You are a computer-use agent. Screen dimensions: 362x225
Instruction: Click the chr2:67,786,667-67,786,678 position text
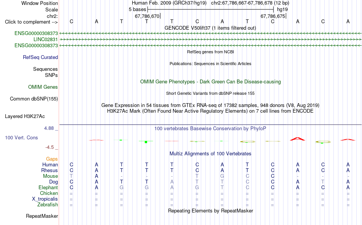click(250, 3)
